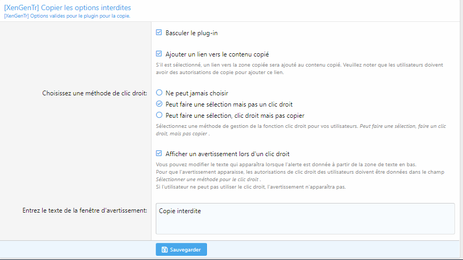Click the italic "Sélectionner une méthode pour le clic droit" text

pyautogui.click(x=207, y=180)
